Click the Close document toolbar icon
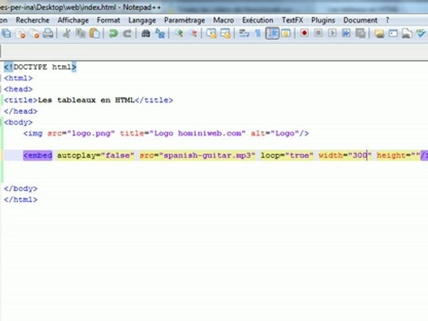This screenshot has width=428, height=321. (21, 33)
